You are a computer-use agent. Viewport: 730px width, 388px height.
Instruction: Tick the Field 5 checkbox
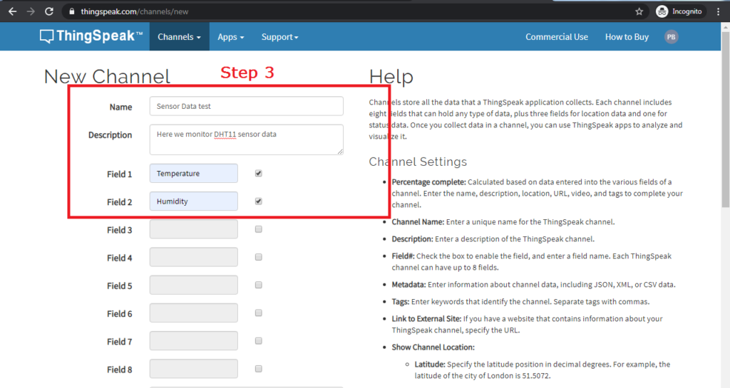[258, 285]
